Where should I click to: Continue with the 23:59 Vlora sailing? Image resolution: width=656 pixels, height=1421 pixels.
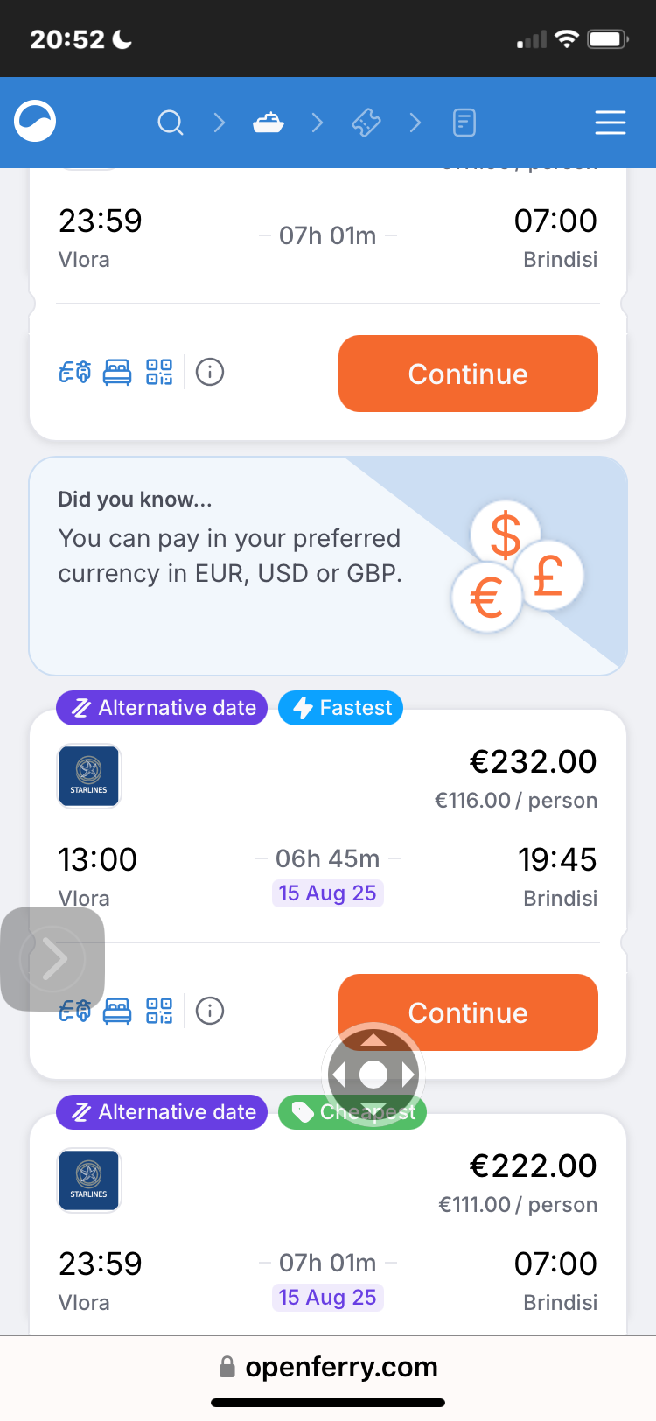[468, 374]
